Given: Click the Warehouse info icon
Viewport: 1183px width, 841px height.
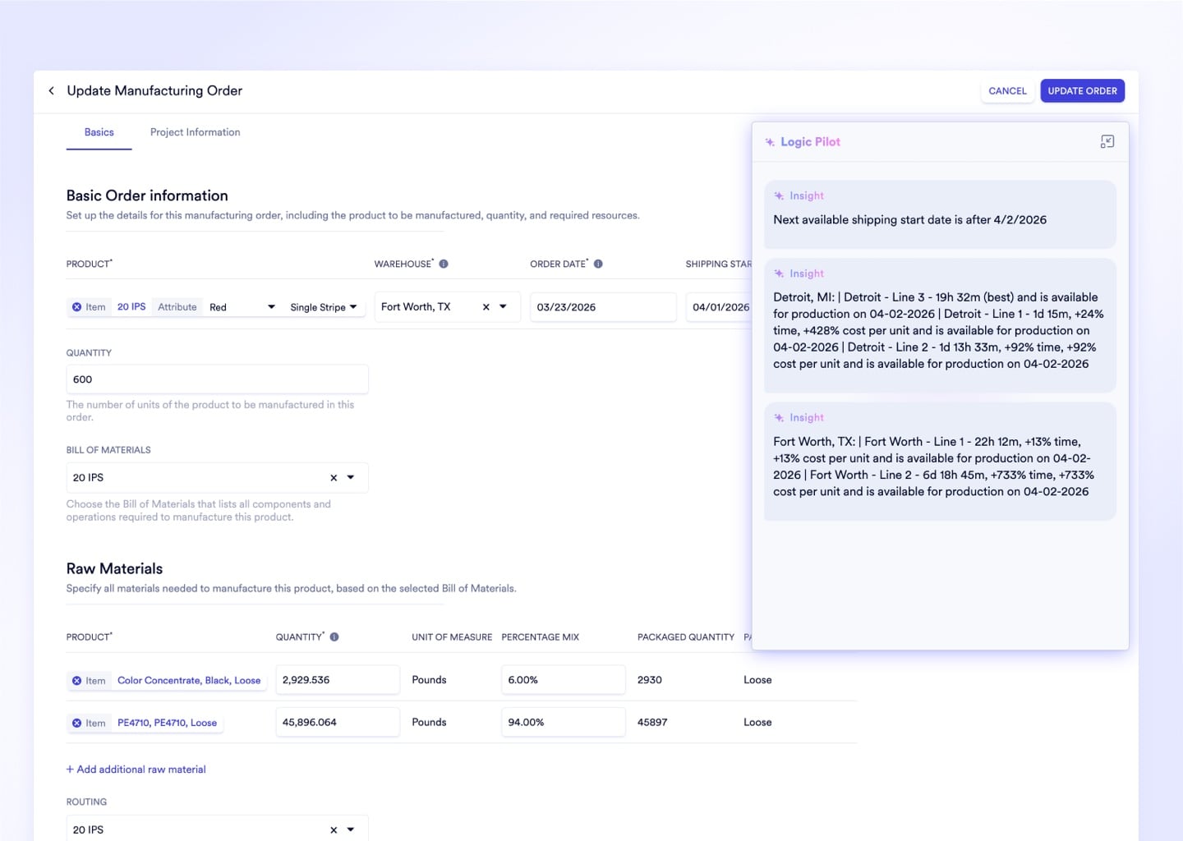Looking at the screenshot, I should [444, 264].
